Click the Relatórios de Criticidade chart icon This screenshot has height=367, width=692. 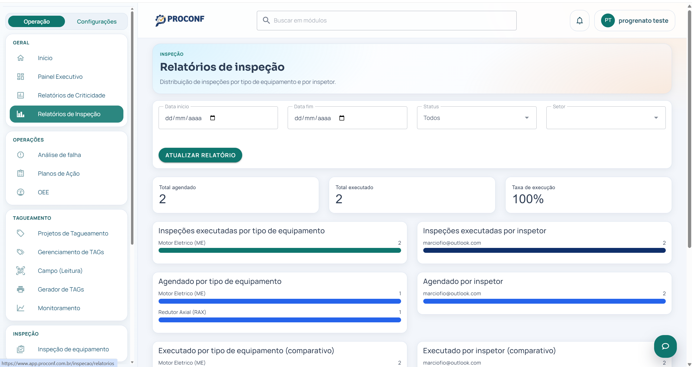point(21,95)
